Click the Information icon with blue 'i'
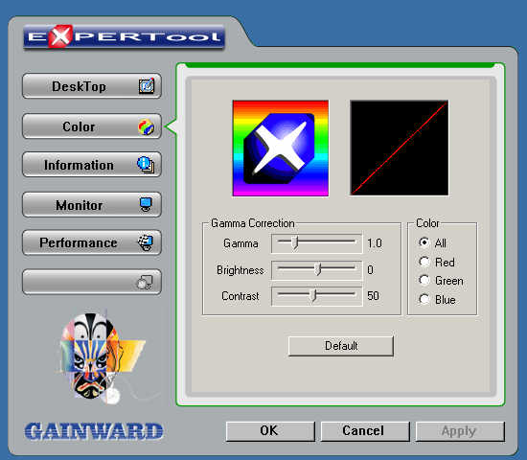This screenshot has width=527, height=460. pos(146,165)
